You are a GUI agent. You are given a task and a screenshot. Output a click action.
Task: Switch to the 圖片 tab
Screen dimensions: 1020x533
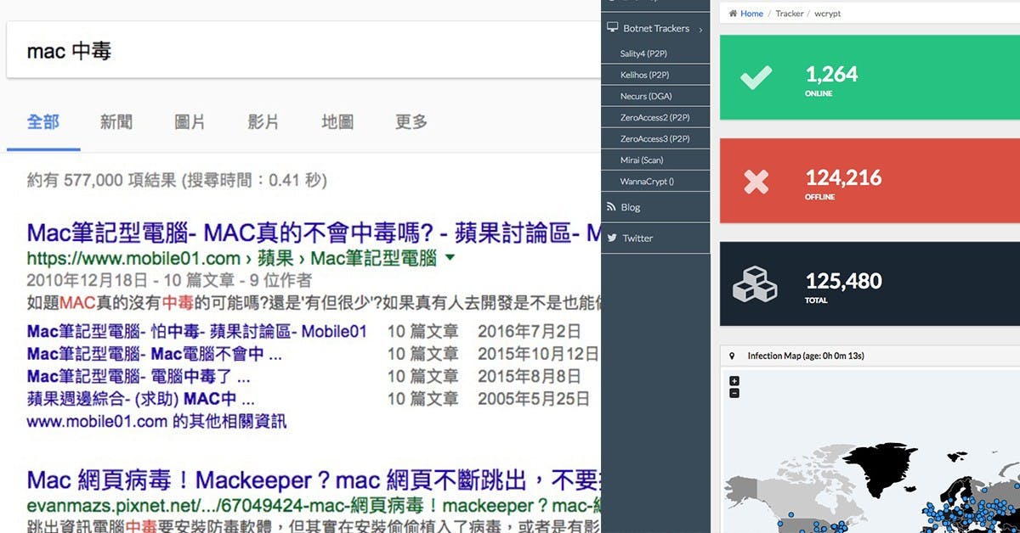190,121
